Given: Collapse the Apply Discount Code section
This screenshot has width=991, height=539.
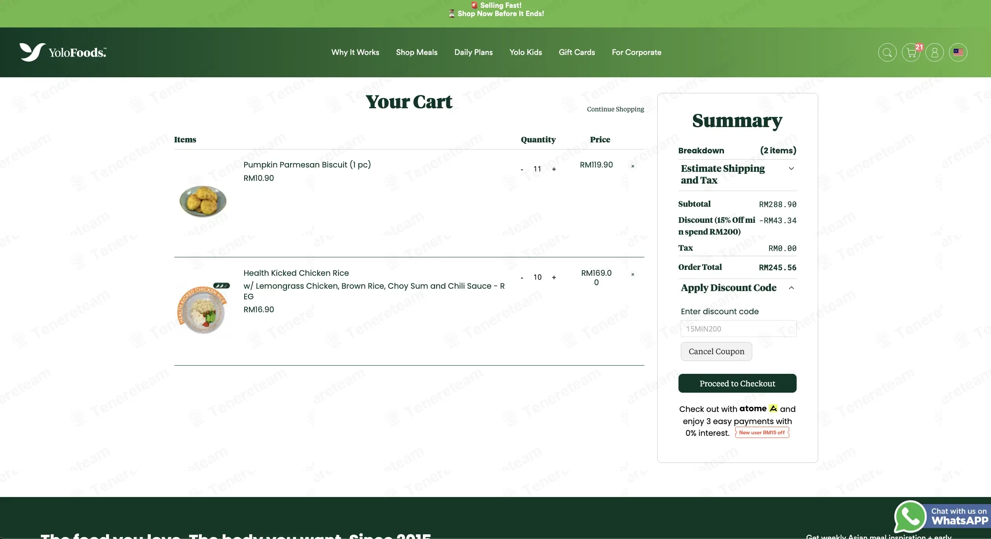Looking at the screenshot, I should click(737, 288).
